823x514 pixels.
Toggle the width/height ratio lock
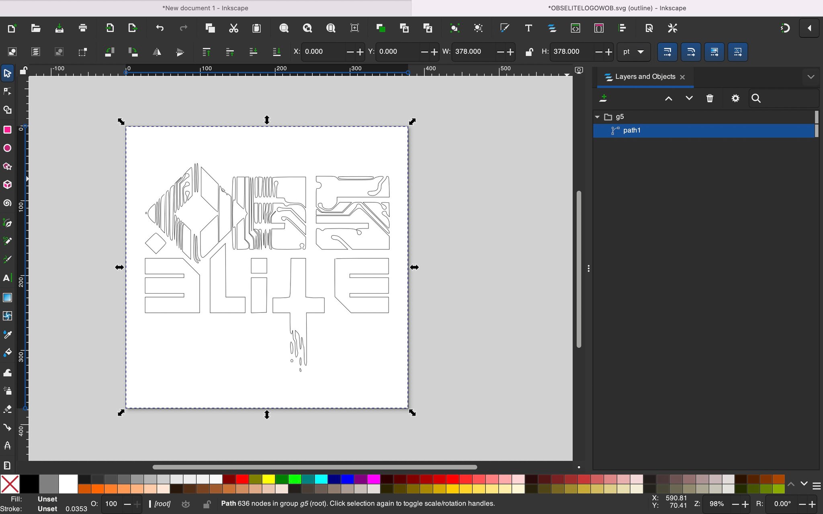(529, 52)
